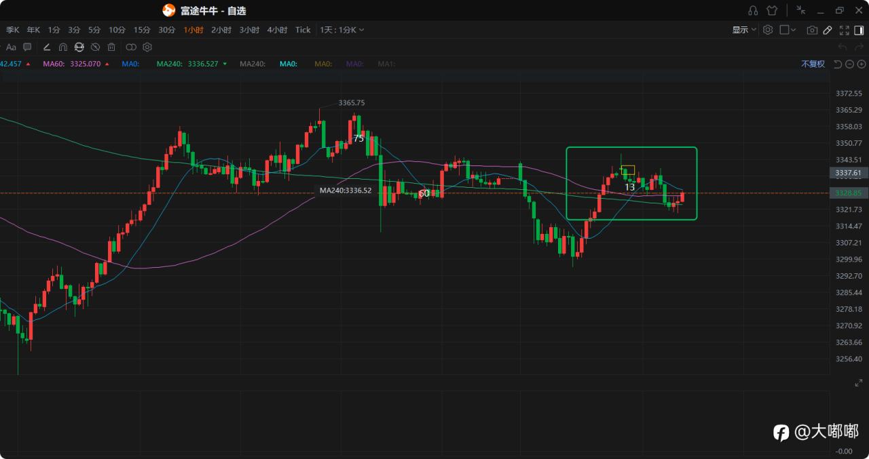Open chart settings with the gear icon beside 显示
Screen dimensions: 869x459
pyautogui.click(x=768, y=30)
